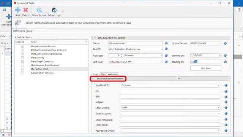The width and height of the screenshot is (243, 137).
Task: Click the Run every spinner arrows
Action: coord(121,56)
